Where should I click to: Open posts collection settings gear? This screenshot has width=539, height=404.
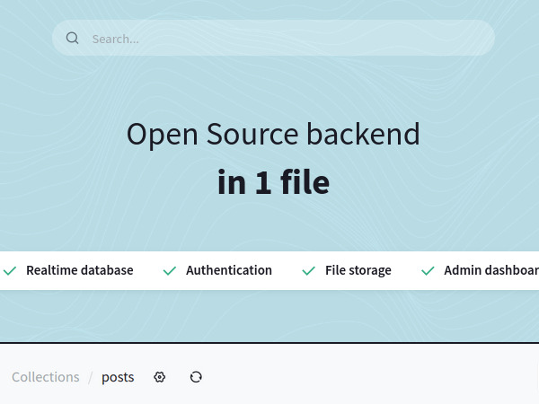pos(160,377)
